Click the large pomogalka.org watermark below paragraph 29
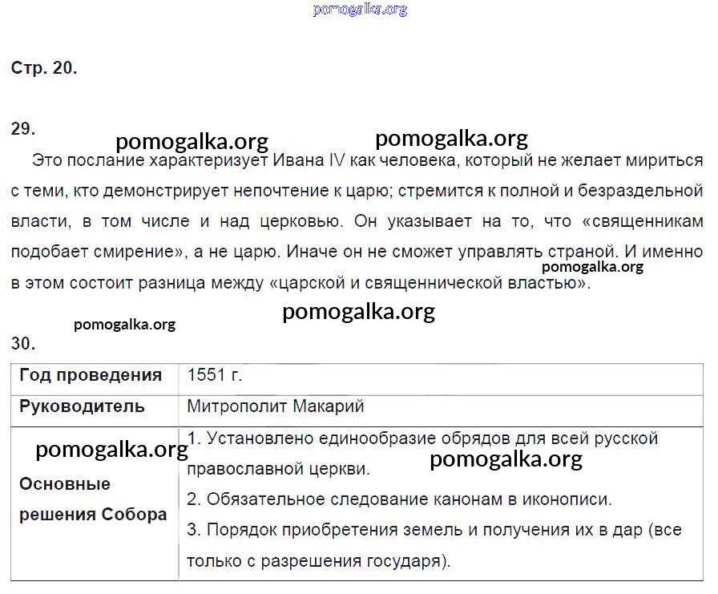 [x=358, y=312]
